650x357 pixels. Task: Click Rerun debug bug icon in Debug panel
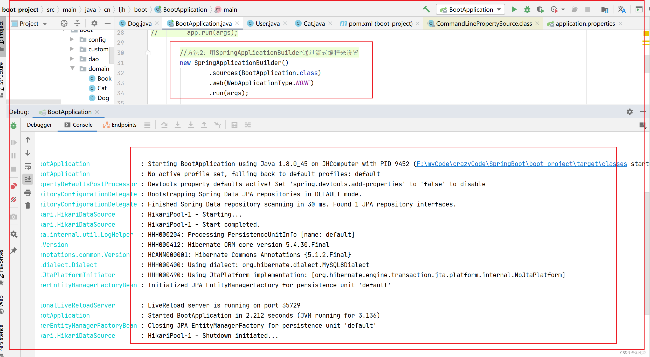tap(13, 126)
